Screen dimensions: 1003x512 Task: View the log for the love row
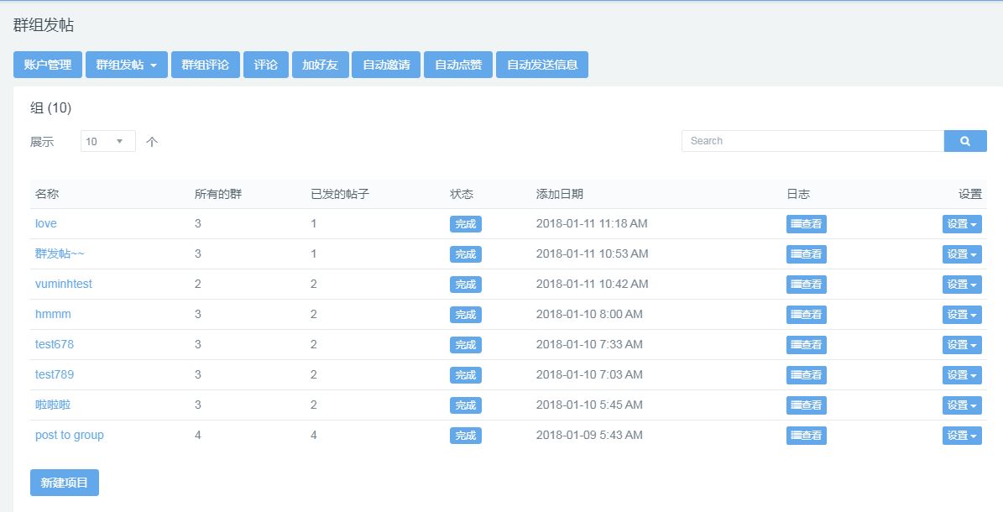pos(806,224)
